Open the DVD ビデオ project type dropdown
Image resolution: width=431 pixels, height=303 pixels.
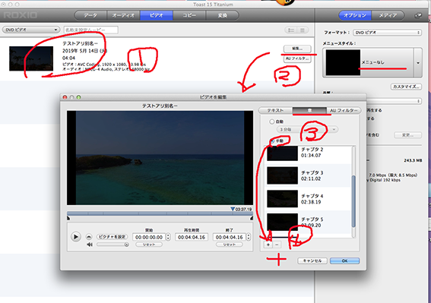click(x=31, y=30)
